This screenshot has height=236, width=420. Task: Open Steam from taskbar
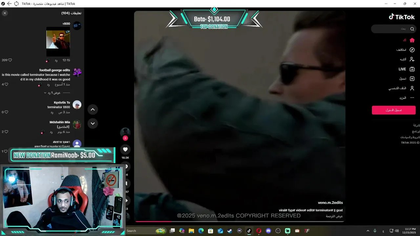click(230, 231)
